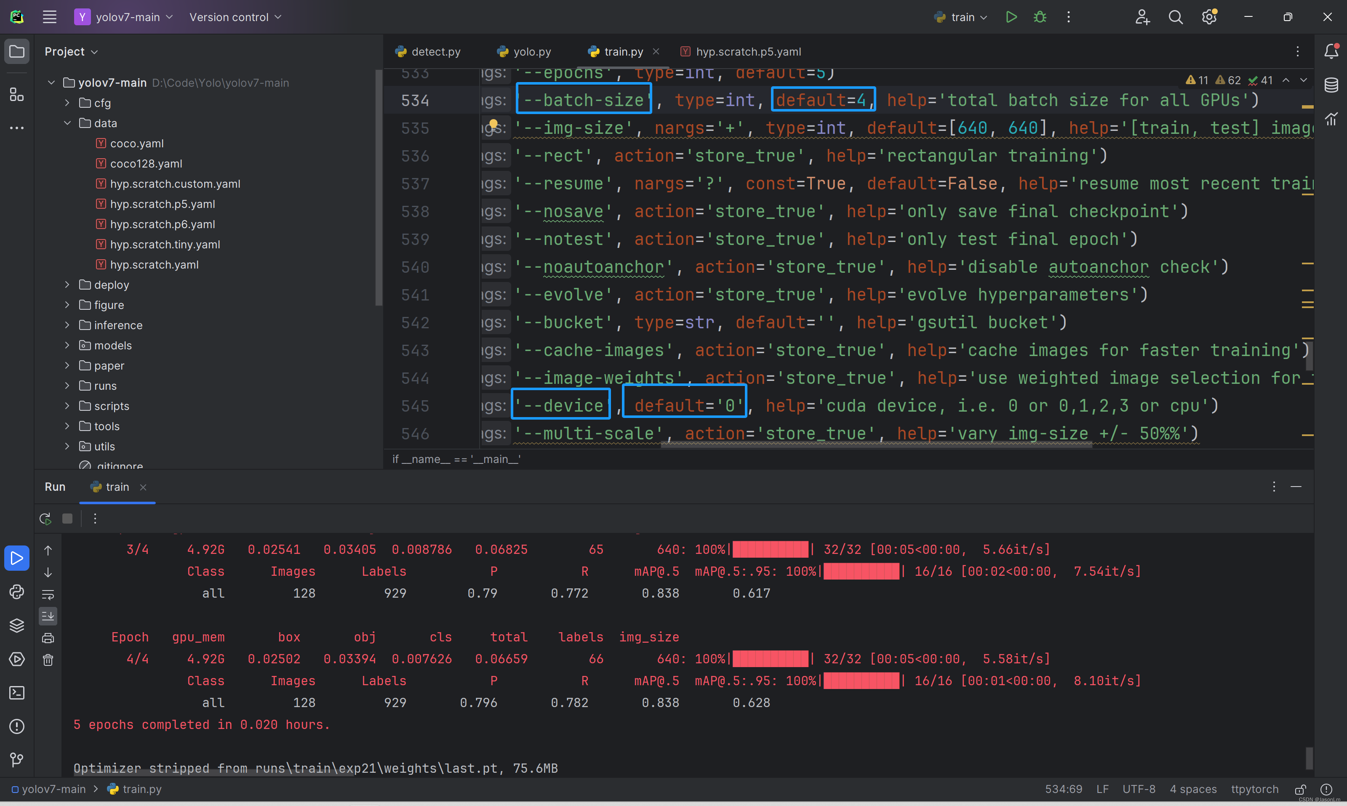Open Run tool window sidebar icon
The image size is (1347, 806).
[17, 559]
